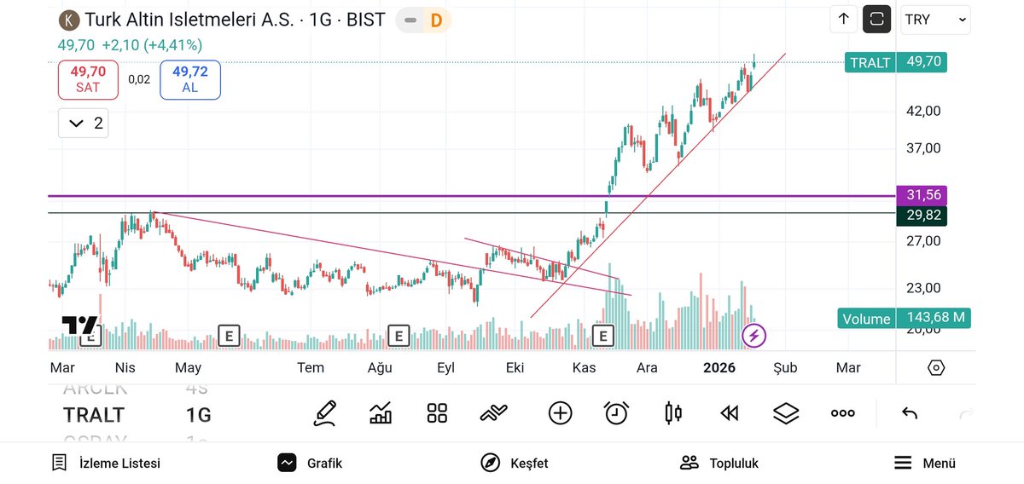Screen dimensions: 1024x484
Task: Click the earnings E marker near Ağu
Action: point(398,336)
